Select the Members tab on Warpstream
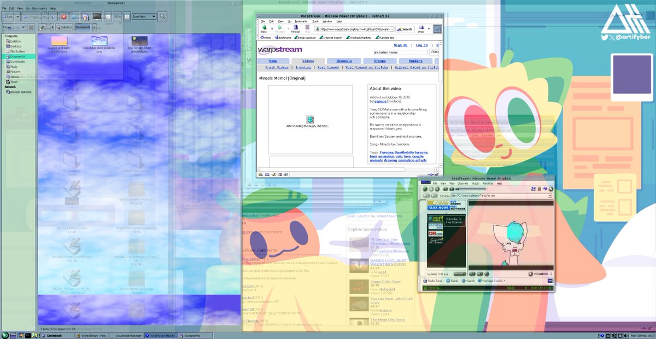The height and width of the screenshot is (339, 656). (415, 61)
